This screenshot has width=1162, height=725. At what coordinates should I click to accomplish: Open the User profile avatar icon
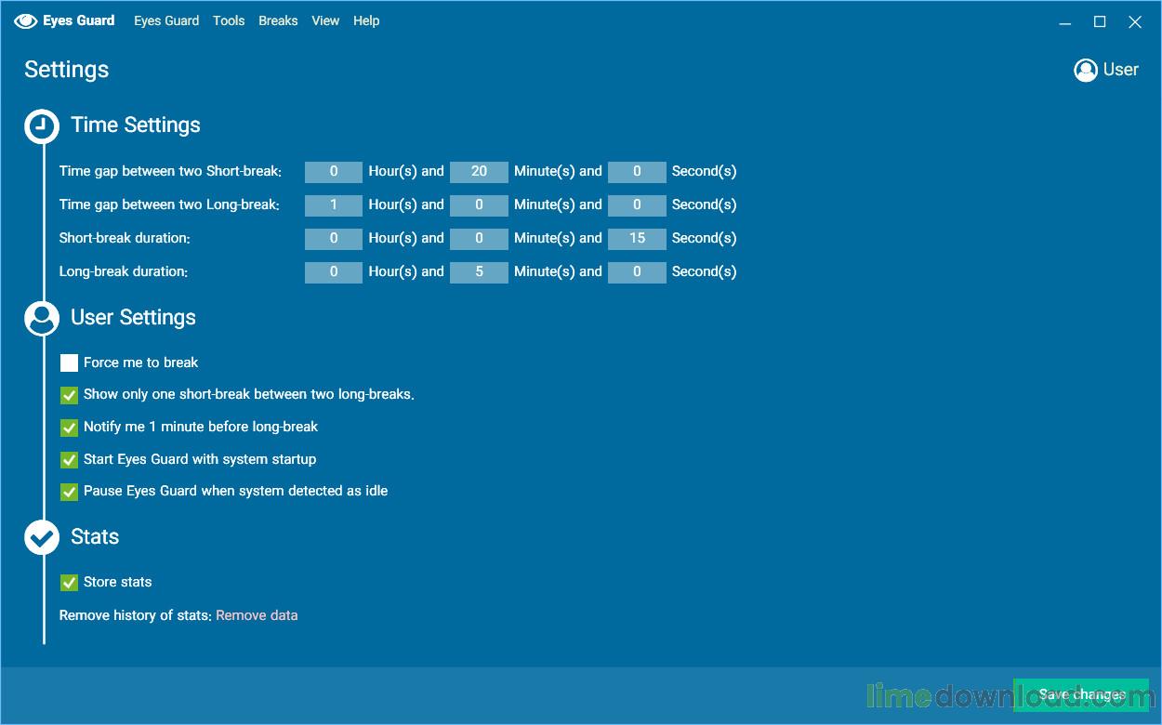click(1085, 71)
